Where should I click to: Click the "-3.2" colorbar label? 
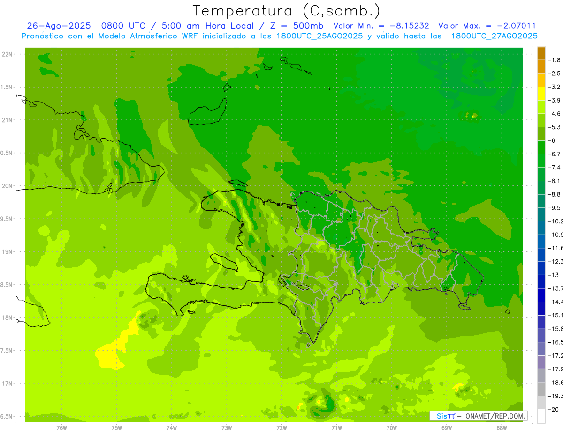pyautogui.click(x=554, y=87)
